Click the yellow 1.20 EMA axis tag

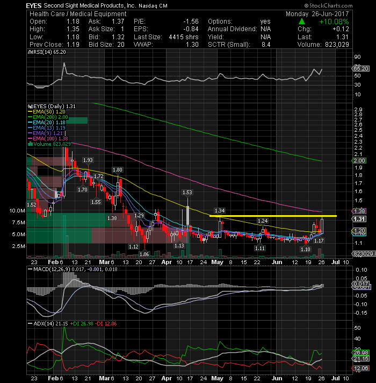coord(359,231)
